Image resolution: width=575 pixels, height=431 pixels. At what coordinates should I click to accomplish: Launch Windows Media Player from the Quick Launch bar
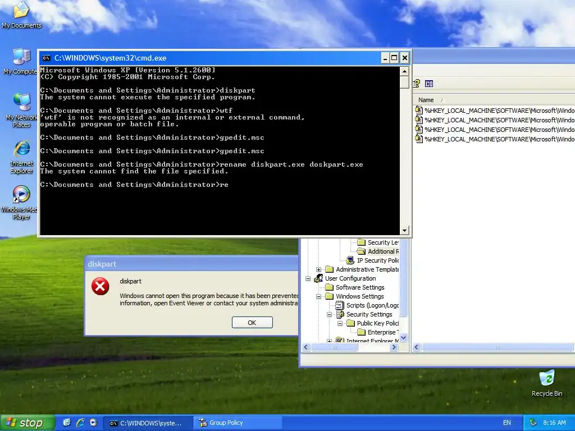94,423
